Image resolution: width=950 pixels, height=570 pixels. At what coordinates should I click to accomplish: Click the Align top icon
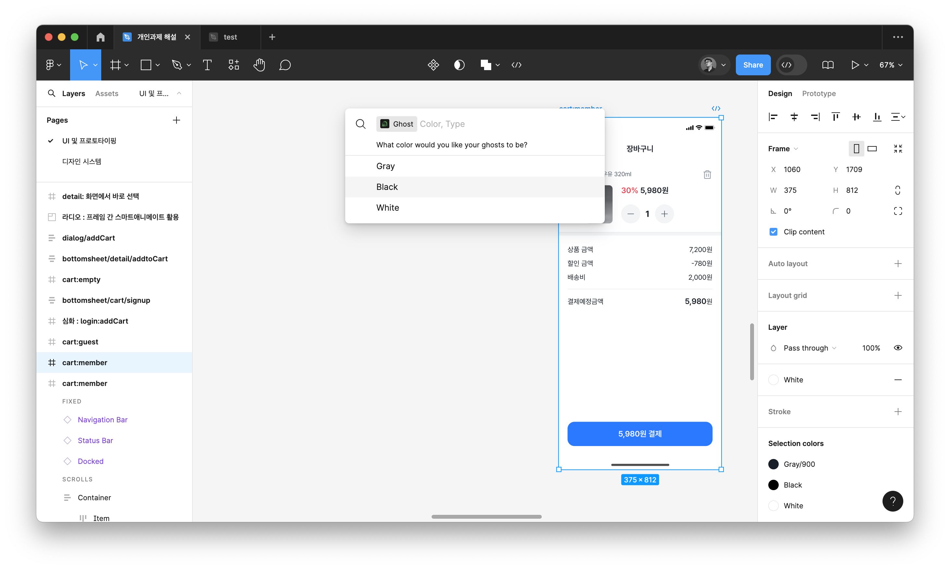(x=835, y=117)
